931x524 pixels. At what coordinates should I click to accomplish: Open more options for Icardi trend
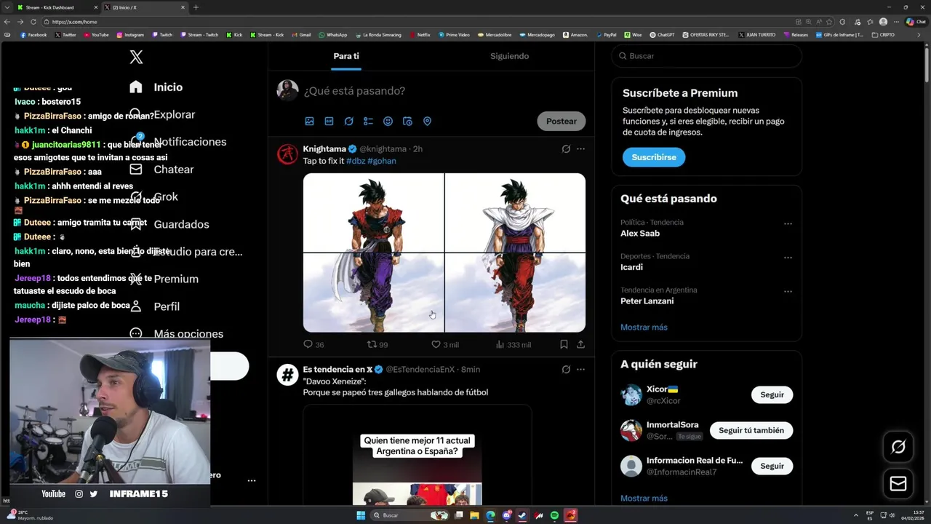tap(788, 258)
